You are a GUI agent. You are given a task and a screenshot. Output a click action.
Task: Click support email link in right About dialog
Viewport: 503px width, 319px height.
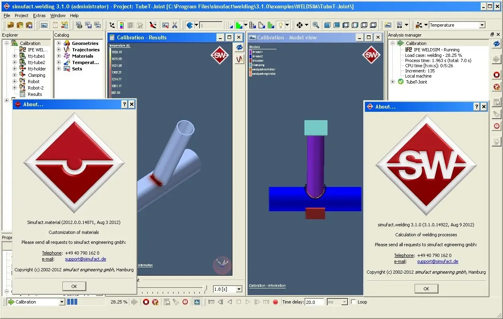click(438, 262)
